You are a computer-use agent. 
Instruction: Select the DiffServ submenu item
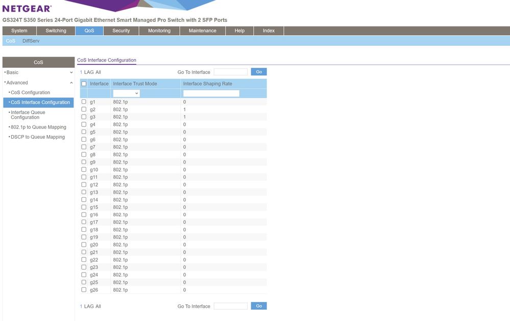[x=31, y=41]
